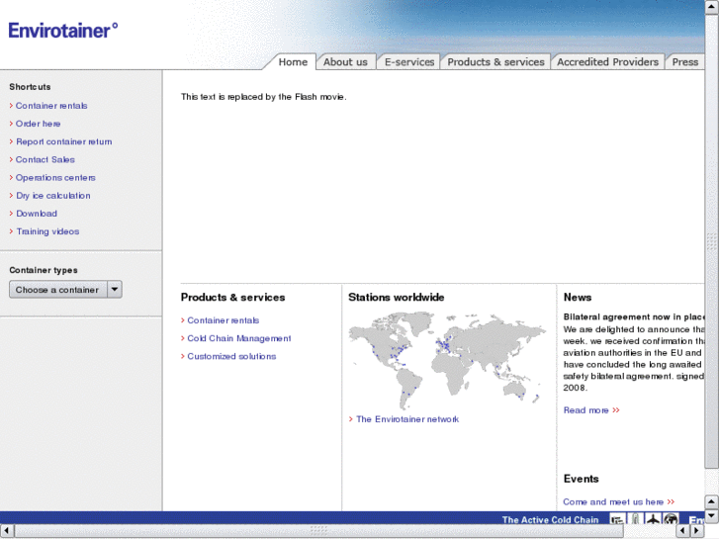Click the globe icon in the footer

pos(671,520)
